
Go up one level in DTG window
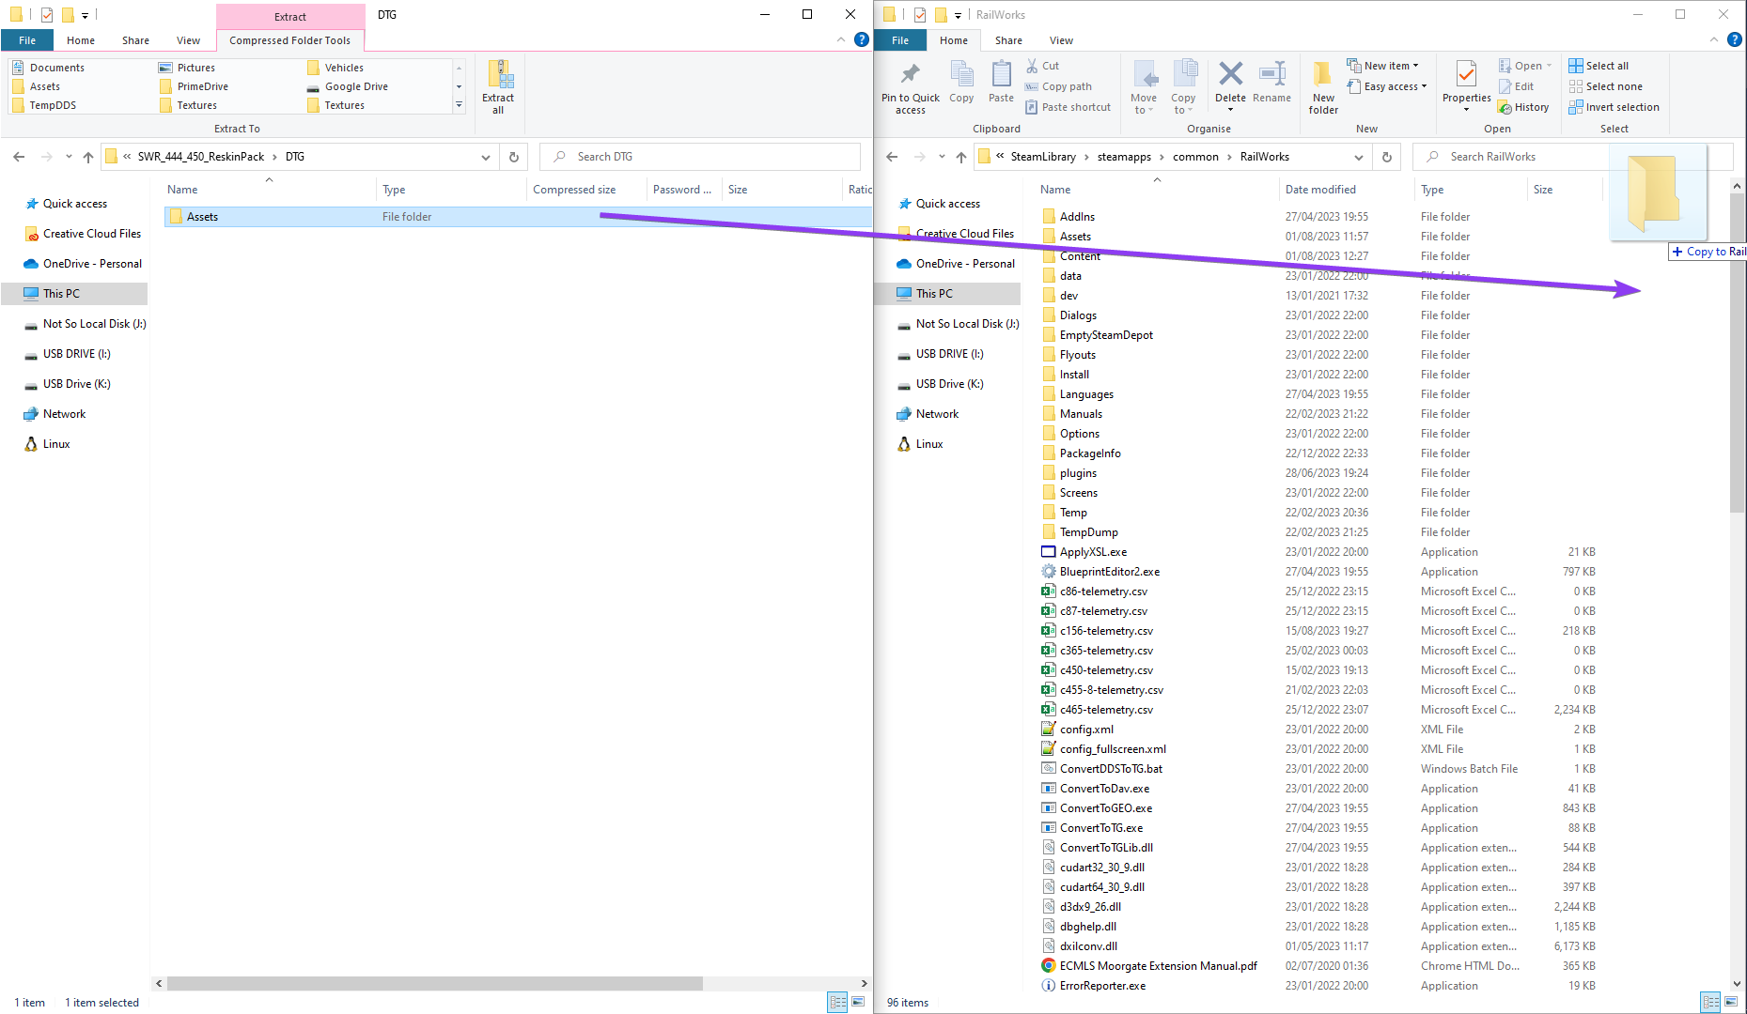tap(88, 157)
